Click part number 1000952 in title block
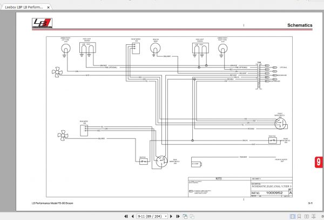 pos(274,193)
